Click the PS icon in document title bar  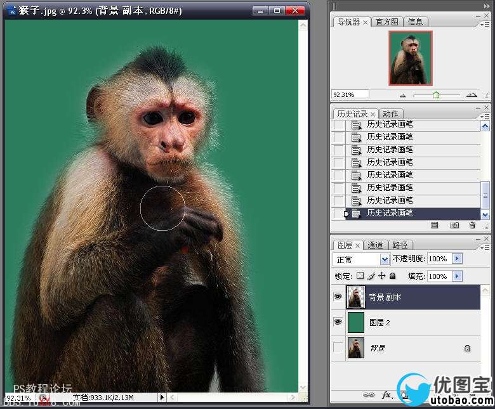12,11
